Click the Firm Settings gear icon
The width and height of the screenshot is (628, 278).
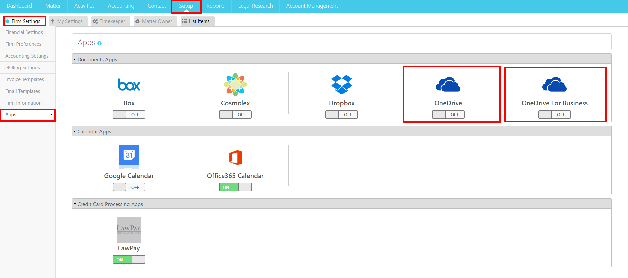pyautogui.click(x=8, y=21)
